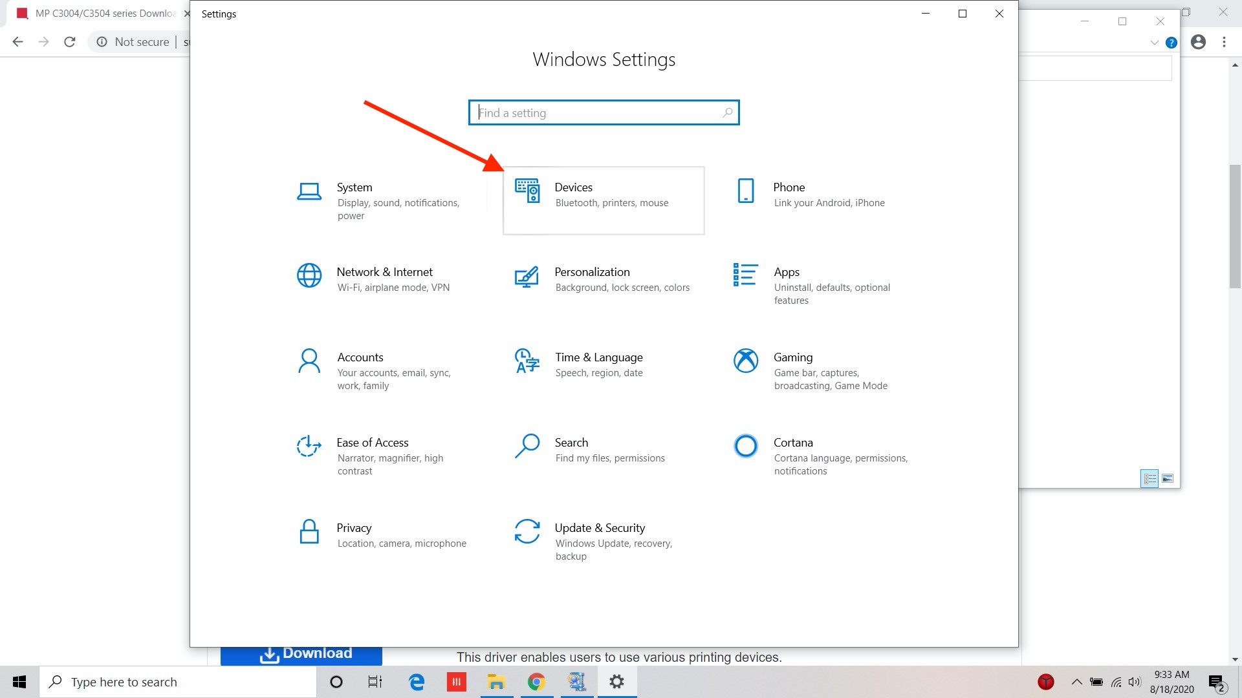Open Personalization settings icon

(527, 277)
